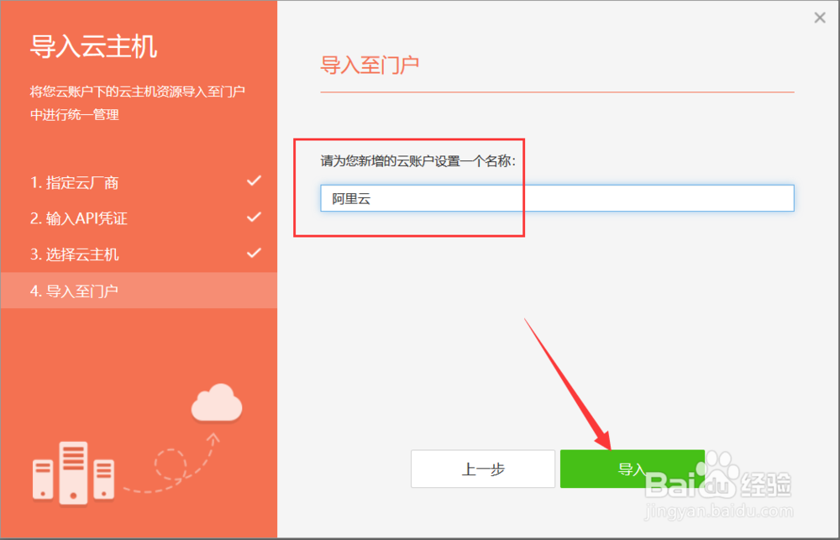Viewport: 840px width, 540px height.
Task: Click the checkmark beside 指定云厂商 step
Action: pos(254,180)
